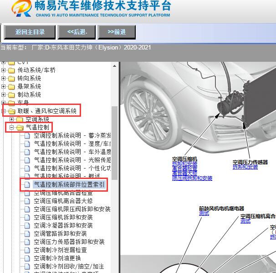Viewport: 276px width, 273px height.
Task: Click the tree panel scrollbar thumb
Action: tap(115, 143)
